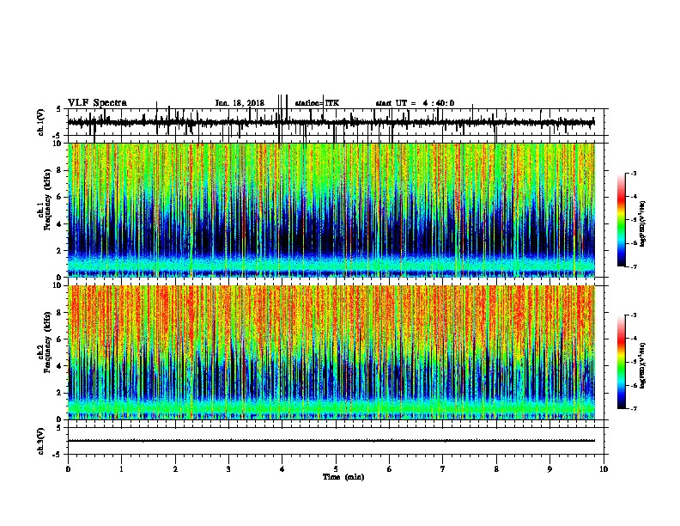Click the ch.2 Frequency (kHz) axis label

coord(45,342)
